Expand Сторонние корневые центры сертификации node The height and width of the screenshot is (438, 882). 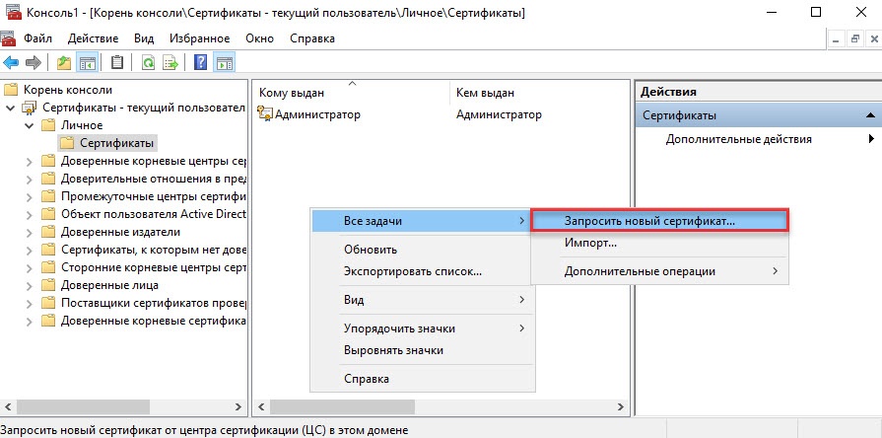pyautogui.click(x=30, y=267)
